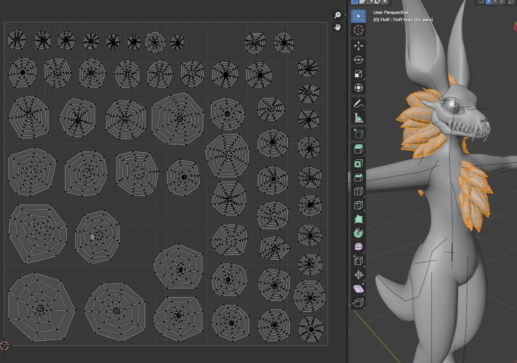Choose the Measure tool
The image size is (517, 363).
[358, 118]
